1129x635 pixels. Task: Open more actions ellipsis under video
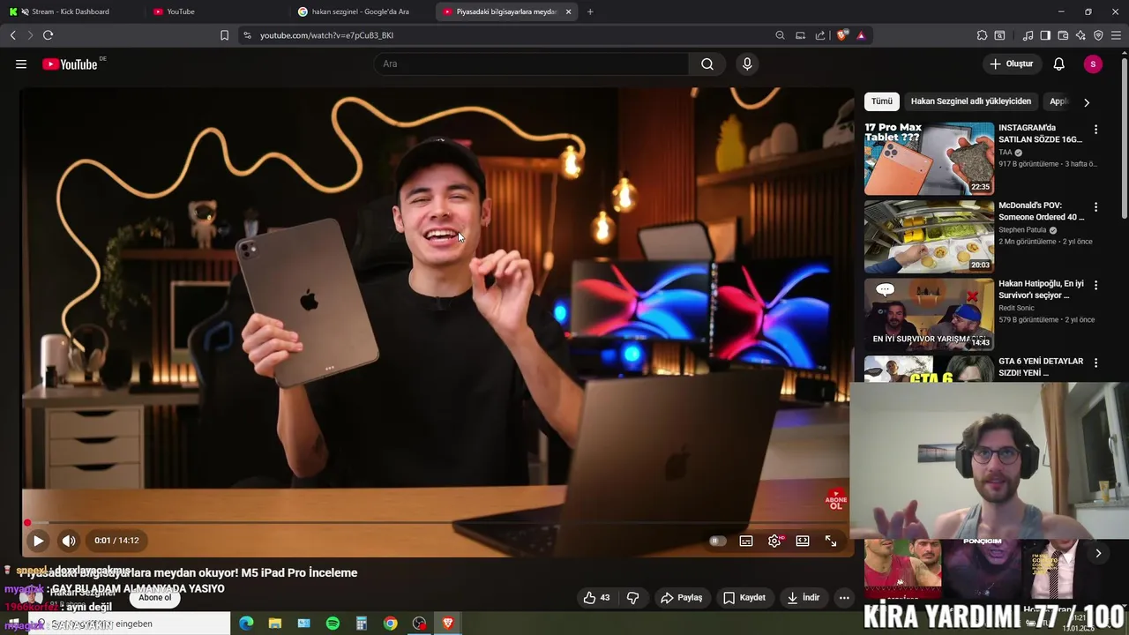[x=844, y=597]
